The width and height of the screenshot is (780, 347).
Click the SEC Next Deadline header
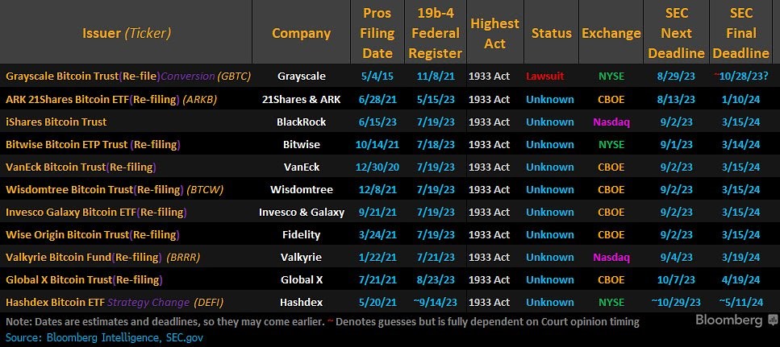pyautogui.click(x=676, y=33)
